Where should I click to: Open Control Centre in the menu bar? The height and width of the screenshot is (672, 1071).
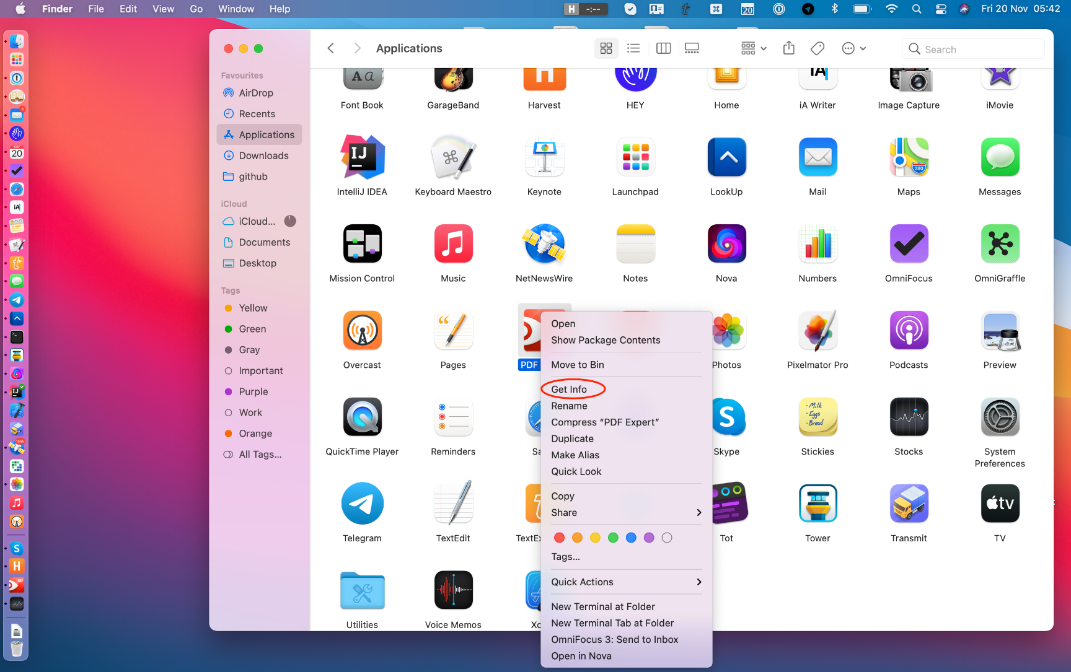pyautogui.click(x=941, y=9)
